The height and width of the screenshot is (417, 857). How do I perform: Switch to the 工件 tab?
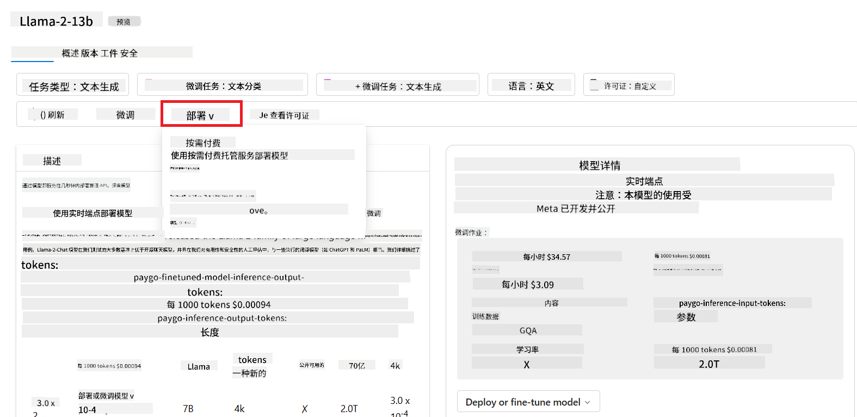click(x=109, y=53)
